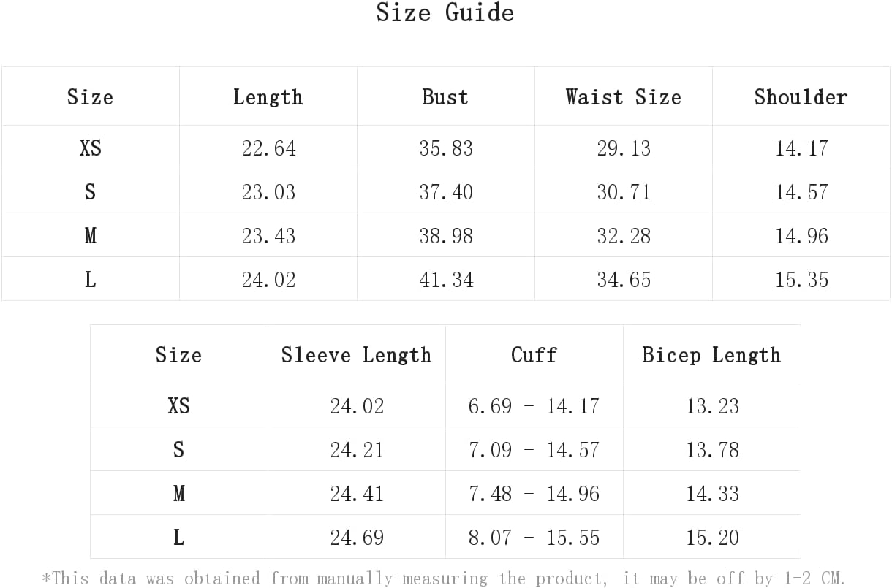
Task: Click the Size Guide title
Action: 445,12
